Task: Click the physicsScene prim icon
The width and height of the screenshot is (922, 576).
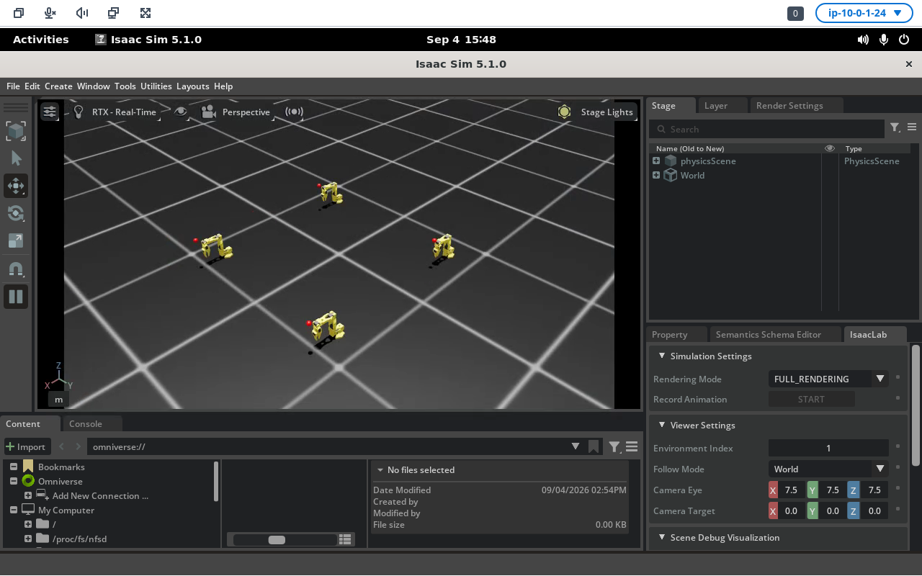Action: [671, 161]
